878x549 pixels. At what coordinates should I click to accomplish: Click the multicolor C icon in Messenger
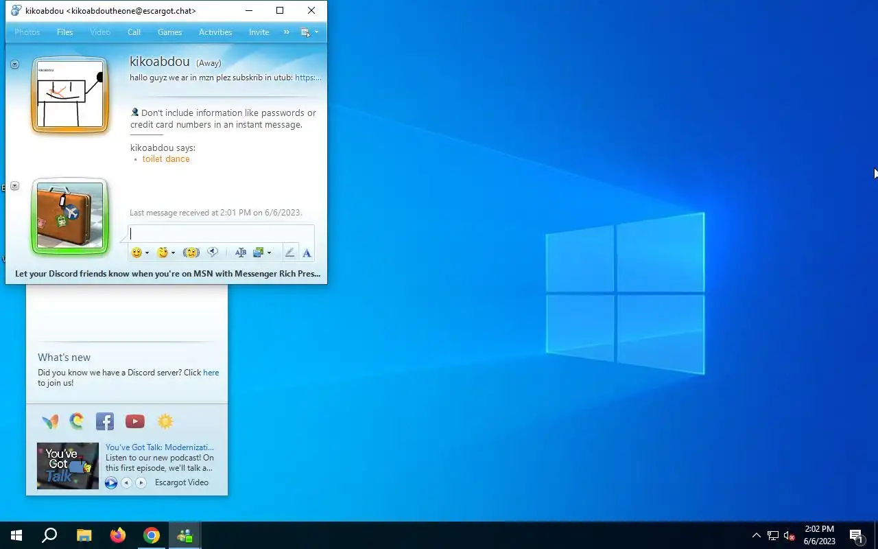pyautogui.click(x=77, y=421)
